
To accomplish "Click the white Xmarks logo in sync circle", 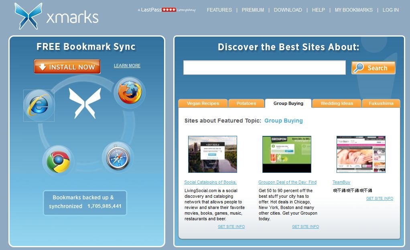I will 85,103.
